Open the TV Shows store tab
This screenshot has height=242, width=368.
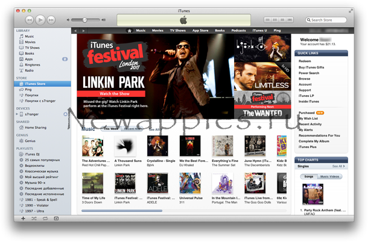point(177,31)
